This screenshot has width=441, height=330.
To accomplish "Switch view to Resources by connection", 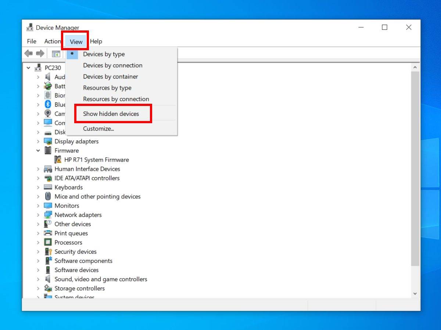I will click(x=116, y=99).
